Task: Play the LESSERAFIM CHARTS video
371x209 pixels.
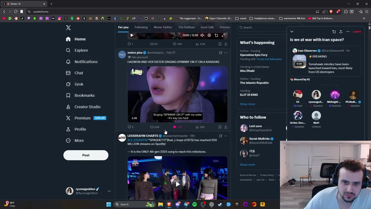Action: click(178, 184)
